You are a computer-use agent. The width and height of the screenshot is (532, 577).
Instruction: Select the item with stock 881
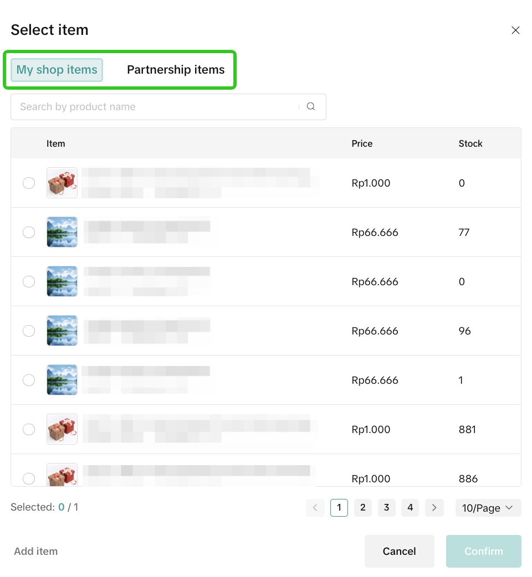coord(29,430)
